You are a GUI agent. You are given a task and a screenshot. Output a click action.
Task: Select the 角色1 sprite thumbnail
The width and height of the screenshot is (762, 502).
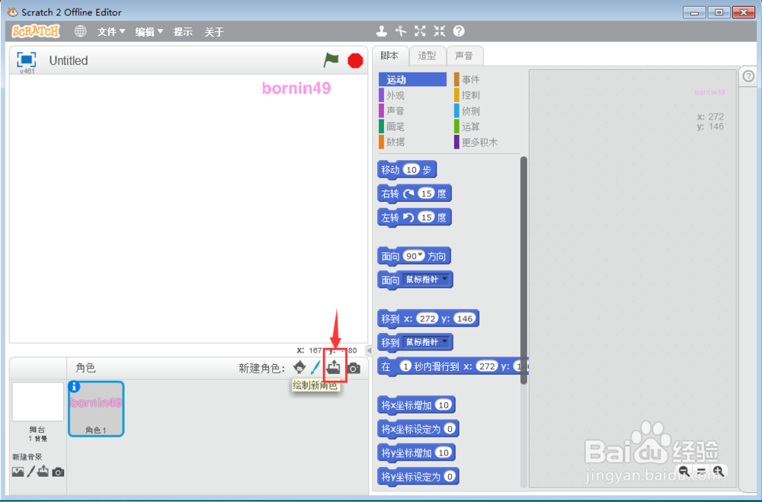(96, 409)
